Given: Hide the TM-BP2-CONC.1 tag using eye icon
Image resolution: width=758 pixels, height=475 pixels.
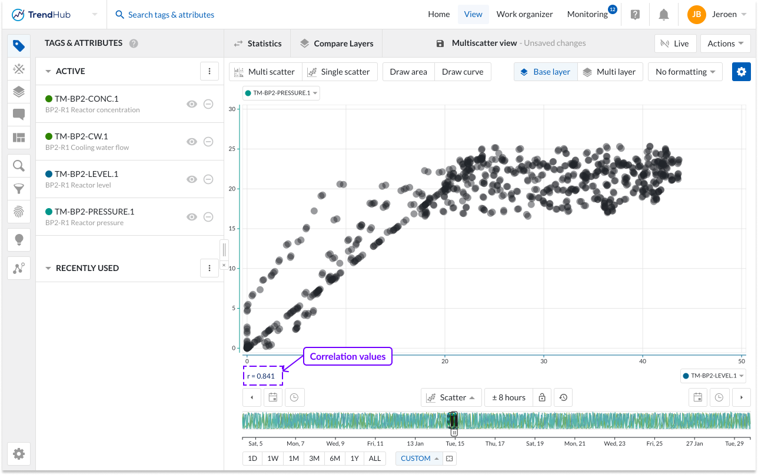Looking at the screenshot, I should click(191, 104).
